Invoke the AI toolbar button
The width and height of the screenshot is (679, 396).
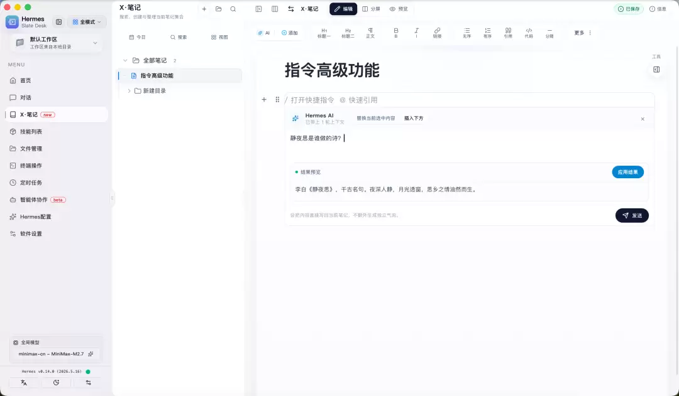coord(263,33)
